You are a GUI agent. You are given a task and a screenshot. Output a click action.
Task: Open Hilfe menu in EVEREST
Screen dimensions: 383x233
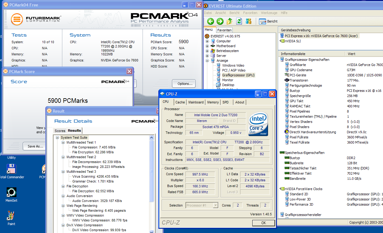pos(284,13)
